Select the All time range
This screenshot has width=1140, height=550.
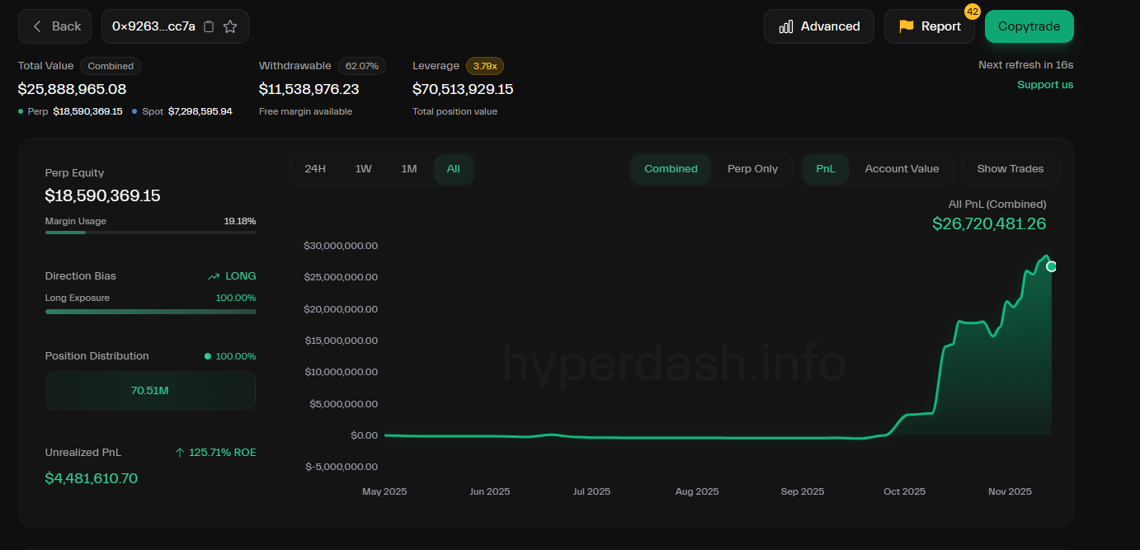click(453, 169)
